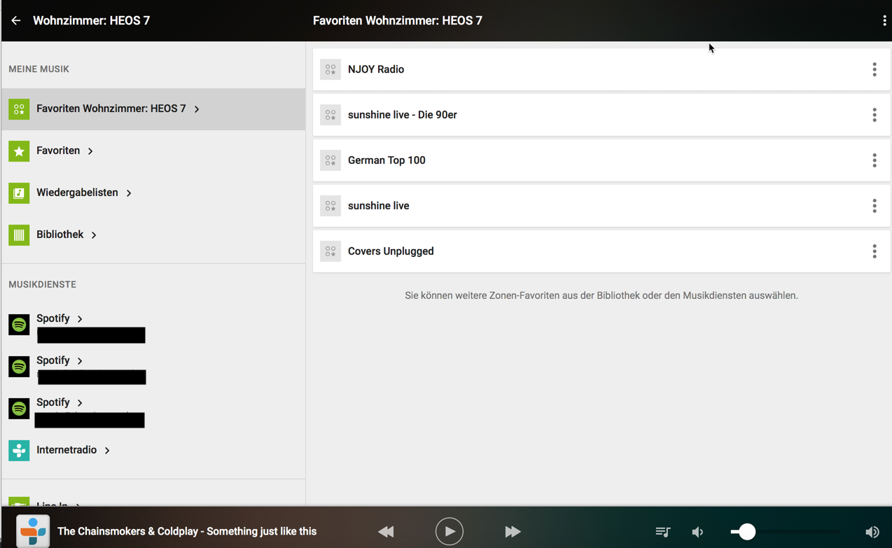Play sunshine live - Die 90er favorite
The height and width of the screenshot is (548, 892).
coord(402,115)
